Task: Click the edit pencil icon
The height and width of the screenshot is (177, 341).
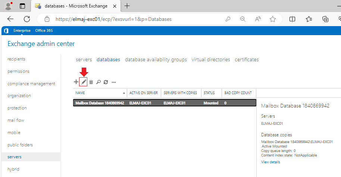Action: pos(84,82)
